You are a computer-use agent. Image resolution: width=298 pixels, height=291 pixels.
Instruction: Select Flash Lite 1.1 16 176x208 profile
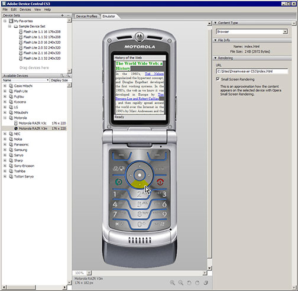pos(42,31)
